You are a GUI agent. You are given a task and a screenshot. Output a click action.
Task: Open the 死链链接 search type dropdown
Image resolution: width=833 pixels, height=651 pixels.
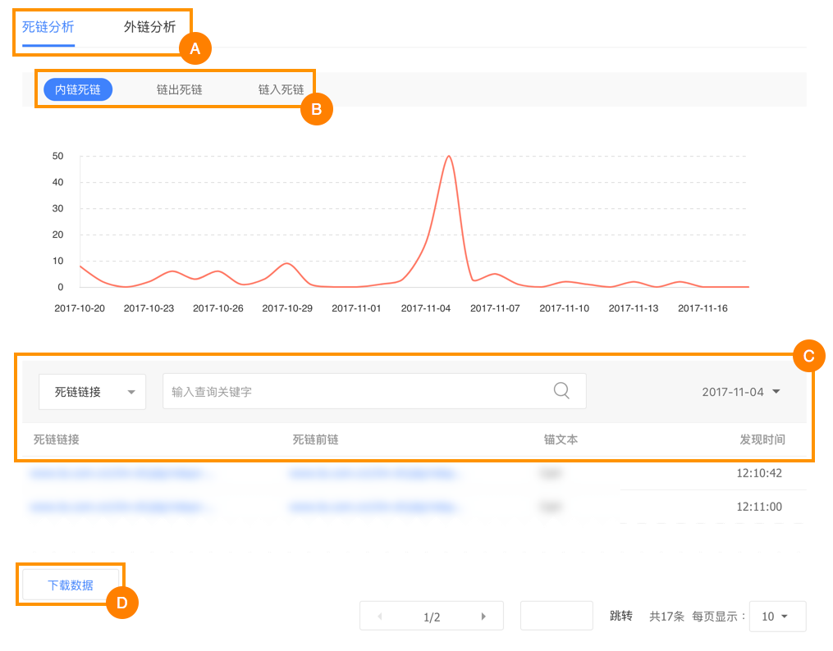(x=92, y=392)
